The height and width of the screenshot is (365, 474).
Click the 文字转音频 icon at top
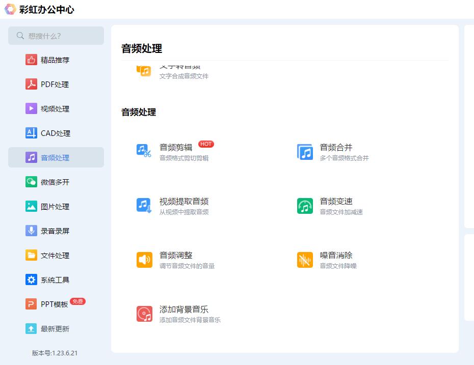tap(144, 71)
